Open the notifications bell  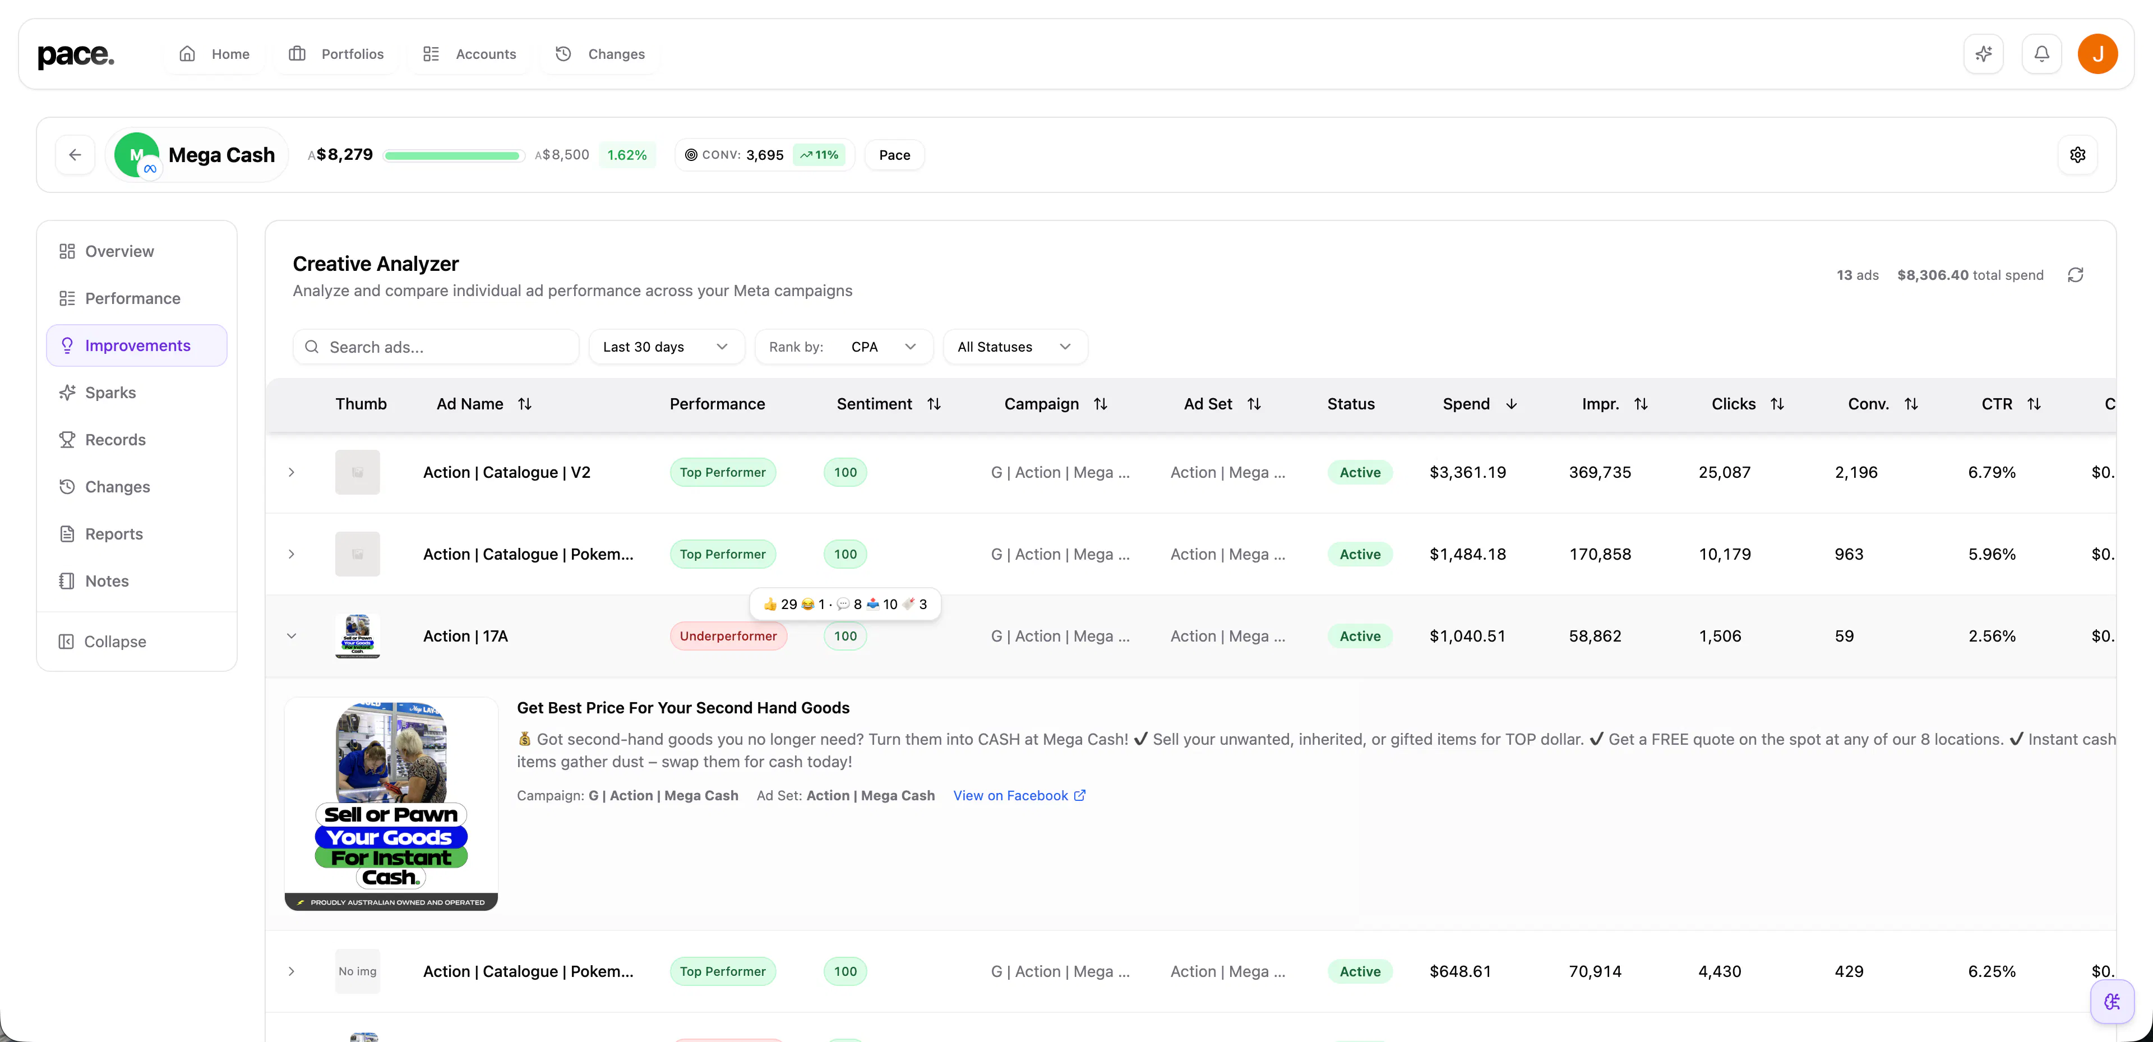(x=2042, y=54)
